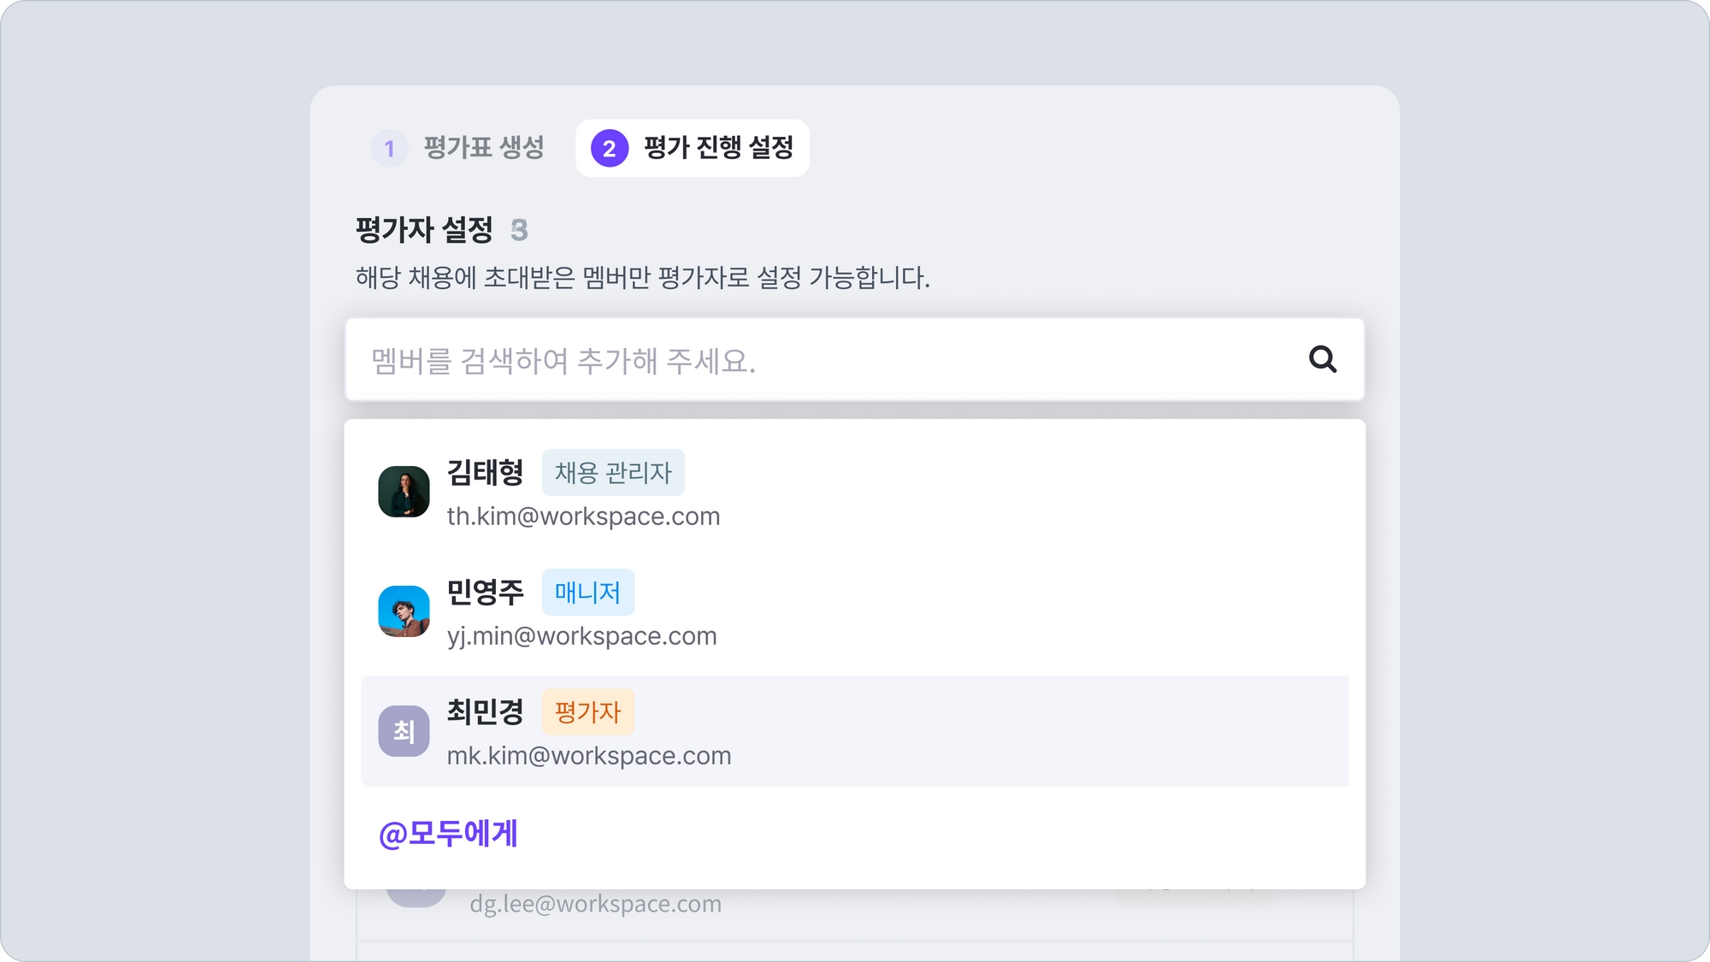Click the magnifier search icon

point(1322,359)
